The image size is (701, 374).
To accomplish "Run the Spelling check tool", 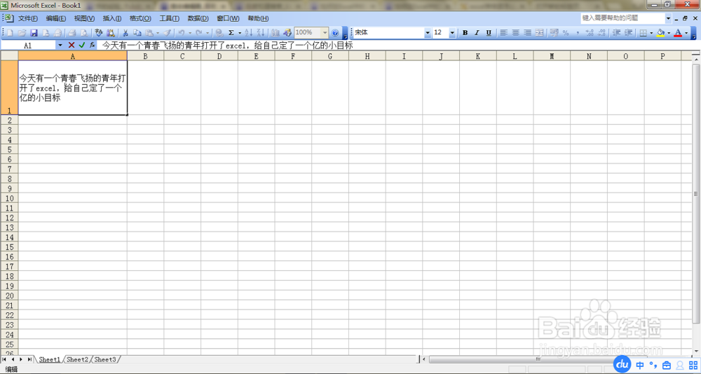I will [99, 33].
